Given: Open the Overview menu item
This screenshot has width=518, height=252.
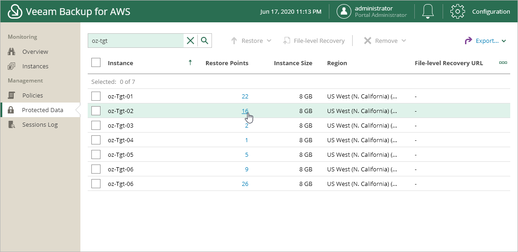Looking at the screenshot, I should (x=35, y=51).
